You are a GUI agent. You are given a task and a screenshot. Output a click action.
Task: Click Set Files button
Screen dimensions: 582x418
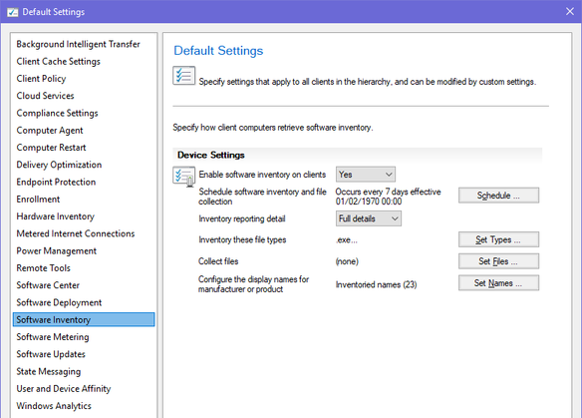tap(498, 261)
